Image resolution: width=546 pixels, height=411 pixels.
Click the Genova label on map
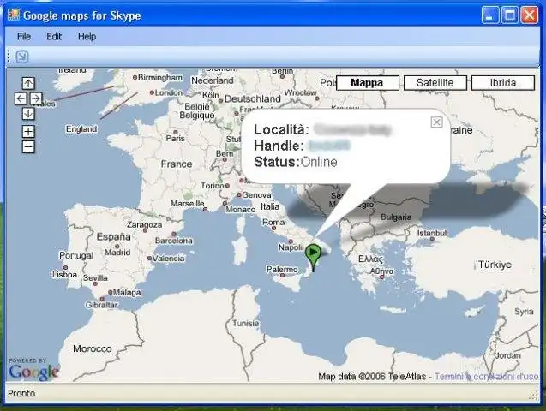point(256,195)
